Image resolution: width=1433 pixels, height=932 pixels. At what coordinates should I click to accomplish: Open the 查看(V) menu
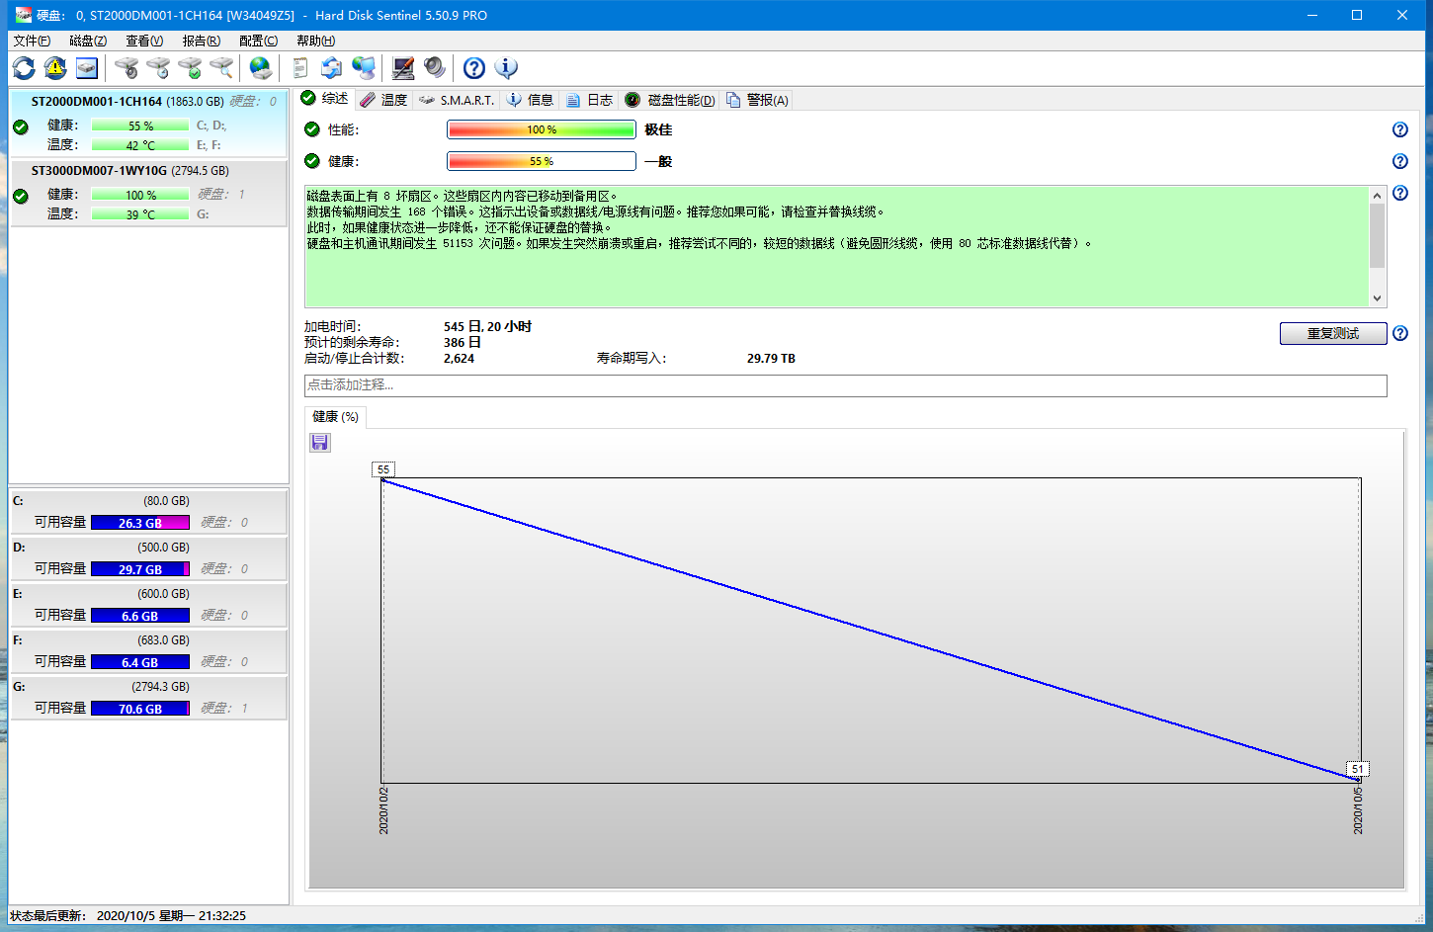coord(144,41)
